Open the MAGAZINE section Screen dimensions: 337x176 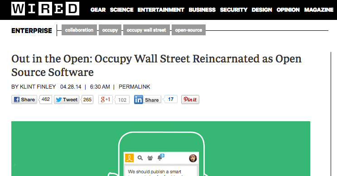click(319, 10)
